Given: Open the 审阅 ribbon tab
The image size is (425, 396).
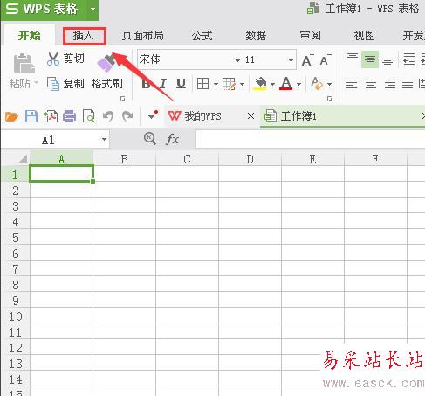Looking at the screenshot, I should pyautogui.click(x=310, y=36).
